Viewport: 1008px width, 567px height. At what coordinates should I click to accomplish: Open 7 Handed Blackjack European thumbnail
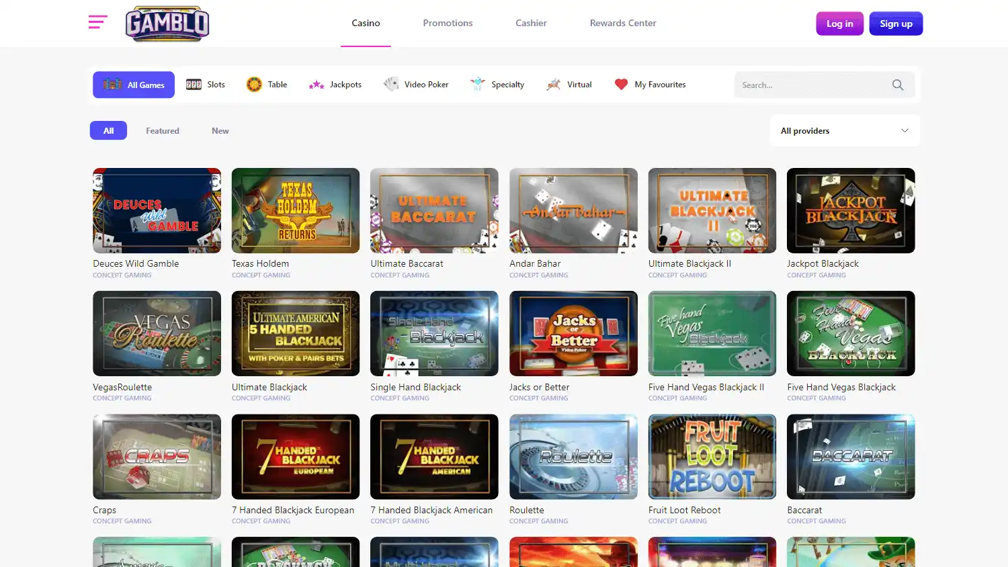pos(296,456)
